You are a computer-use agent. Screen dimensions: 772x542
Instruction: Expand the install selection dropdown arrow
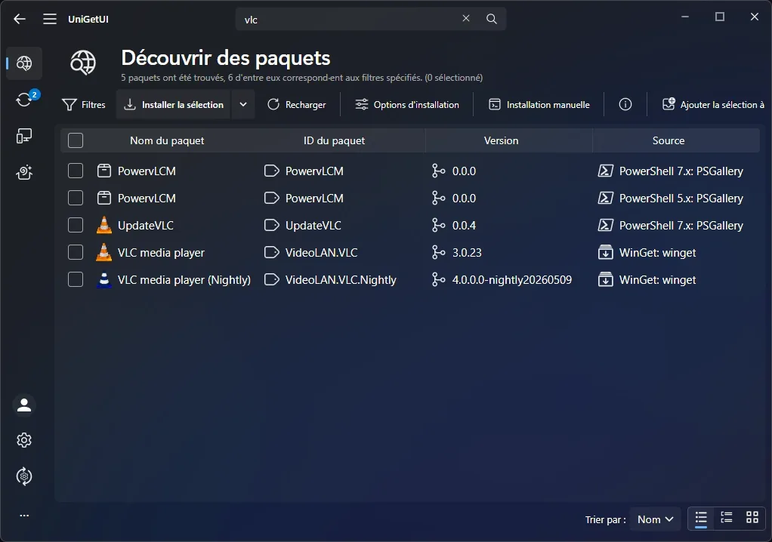[243, 104]
